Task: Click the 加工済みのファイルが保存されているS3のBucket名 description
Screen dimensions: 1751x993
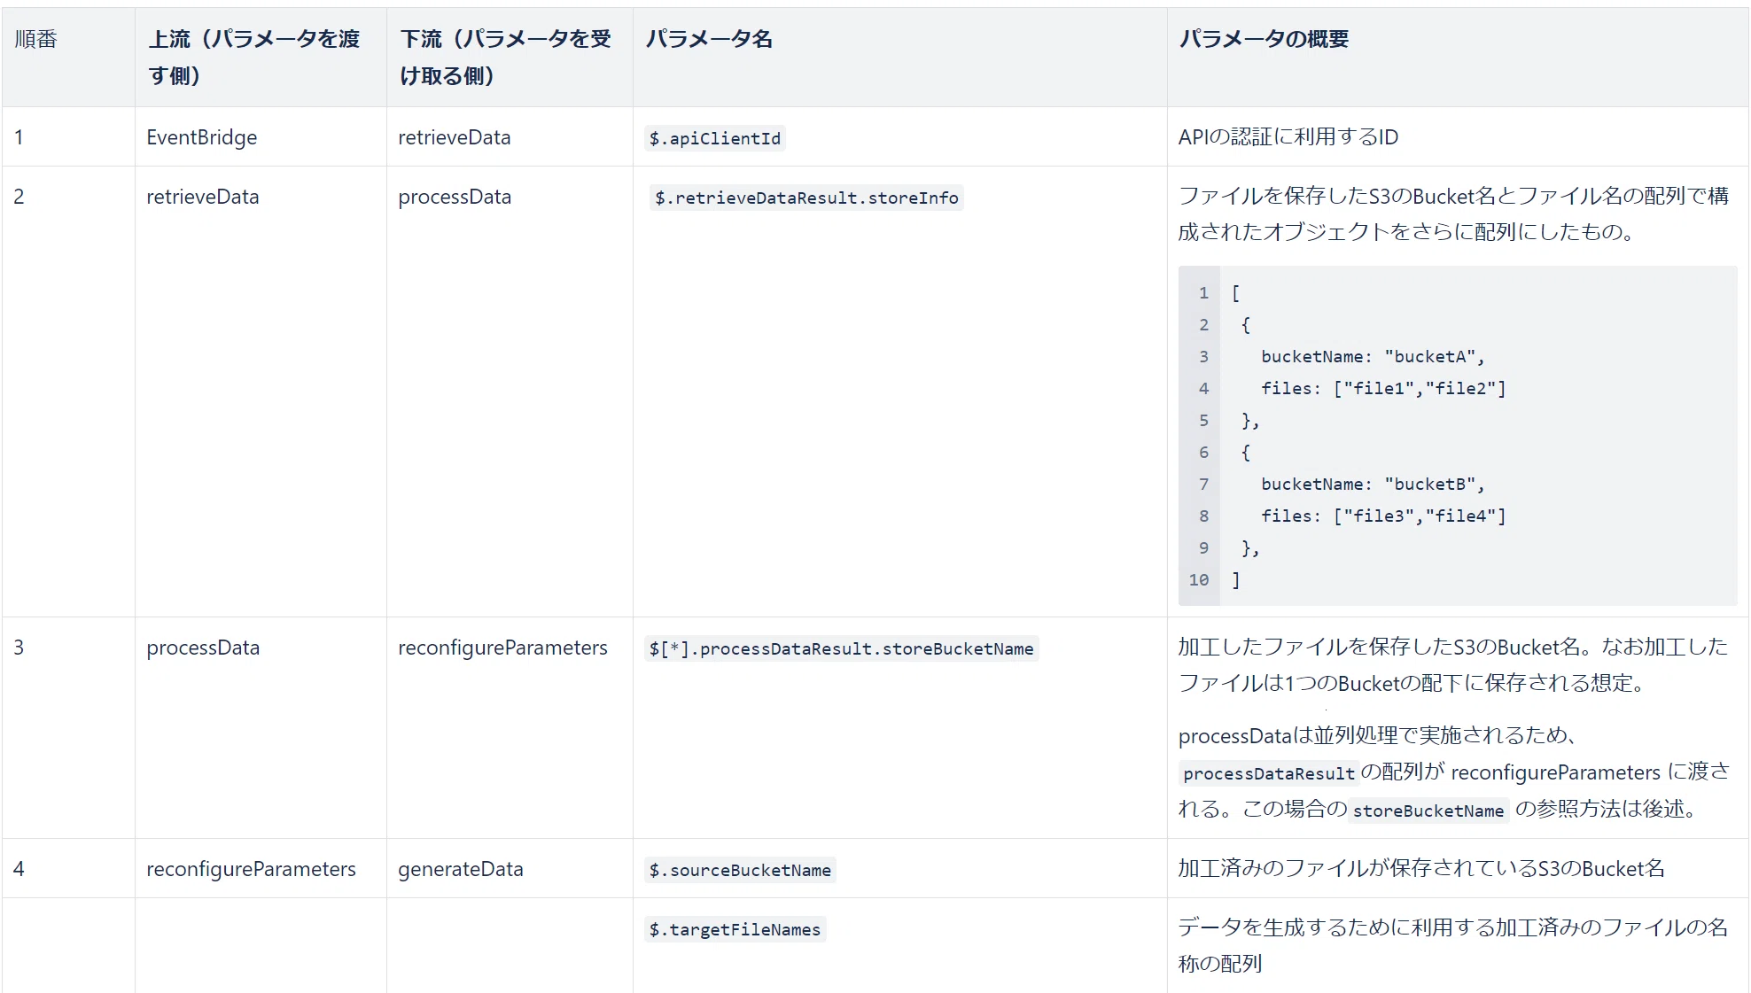Action: (1421, 868)
